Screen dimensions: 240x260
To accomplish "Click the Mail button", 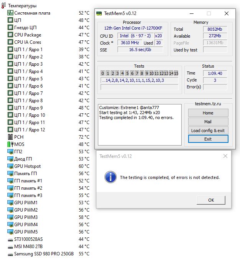I will point(208,122).
